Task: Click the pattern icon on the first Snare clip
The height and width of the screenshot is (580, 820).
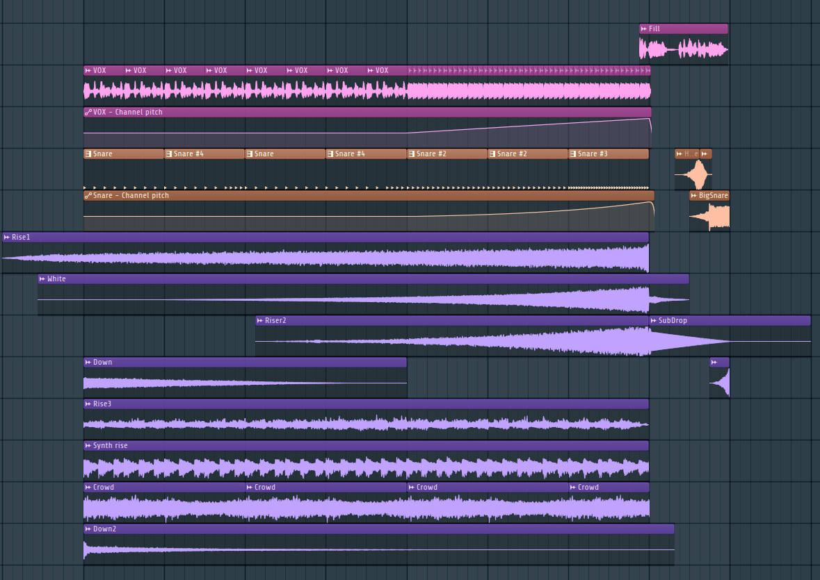Action: (87, 154)
